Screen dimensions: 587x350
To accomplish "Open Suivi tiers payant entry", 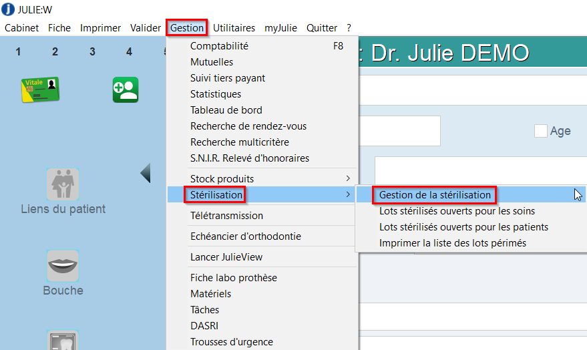I will tap(262, 78).
